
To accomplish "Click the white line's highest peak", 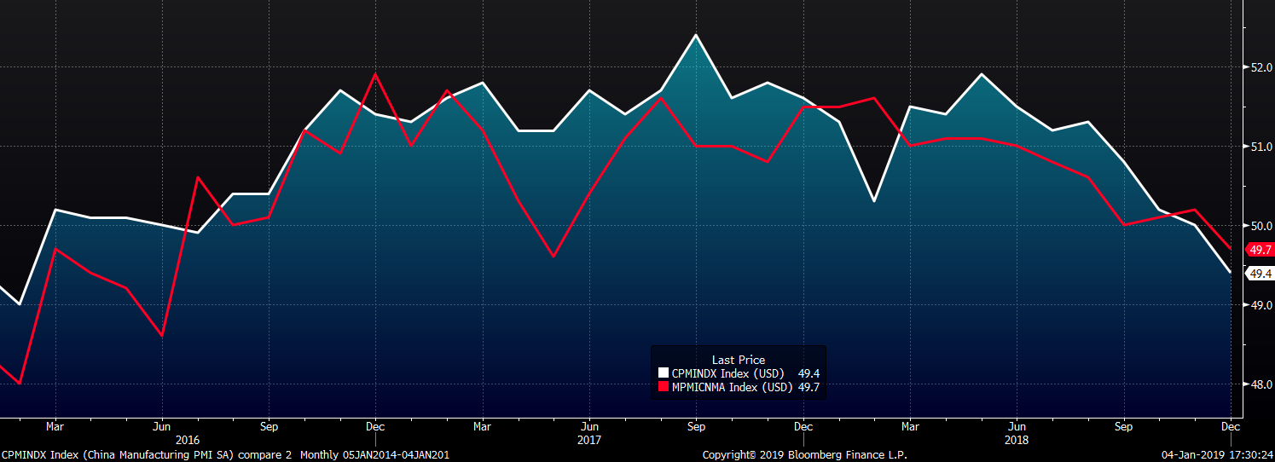I will [x=696, y=35].
